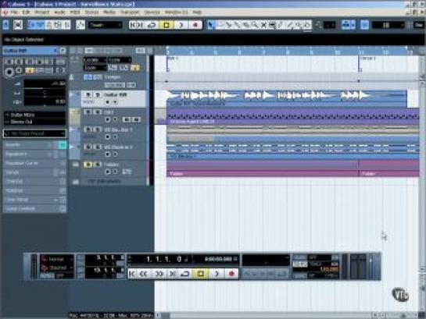Viewport: 426px width, 319px height.
Task: Solo the Guitar Riff track
Action: tap(98, 95)
